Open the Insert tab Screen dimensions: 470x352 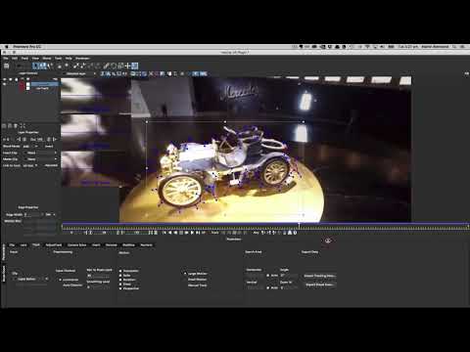(x=96, y=244)
